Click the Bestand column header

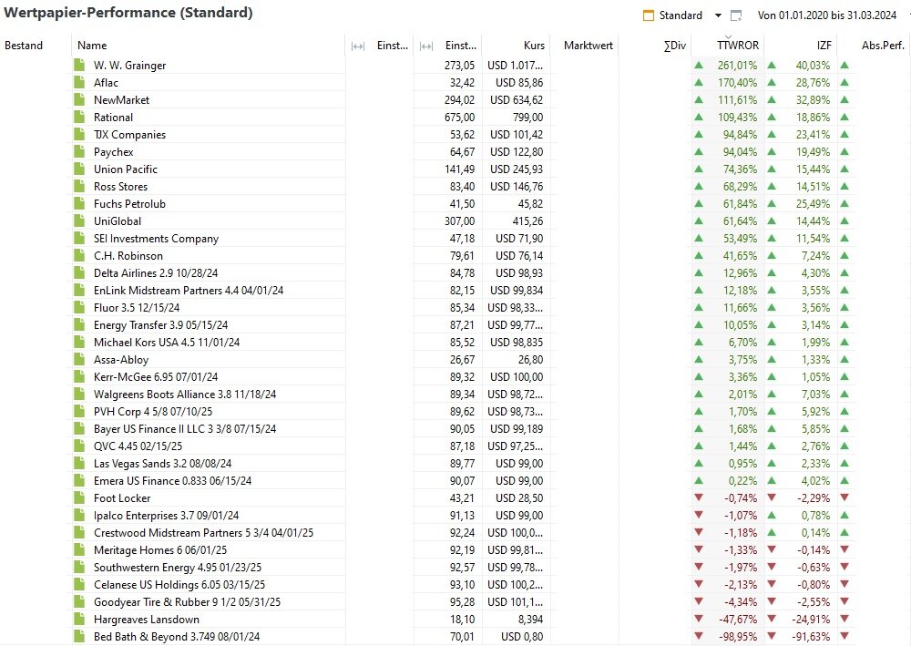(24, 46)
